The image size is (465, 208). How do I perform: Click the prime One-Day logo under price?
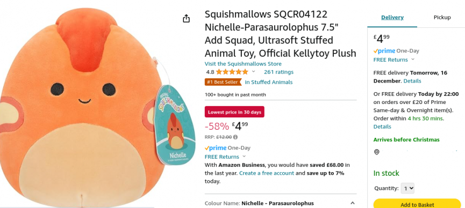(227, 148)
